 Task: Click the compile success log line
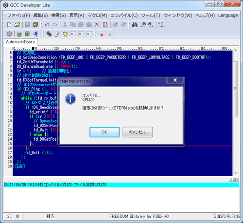click(121, 185)
